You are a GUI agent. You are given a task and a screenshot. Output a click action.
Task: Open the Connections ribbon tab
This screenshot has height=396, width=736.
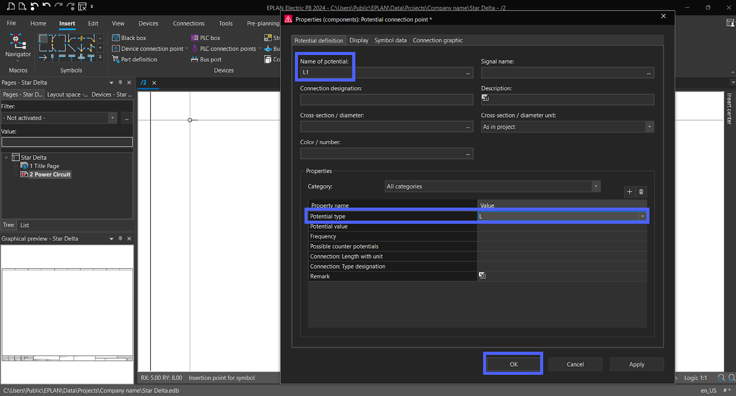189,23
